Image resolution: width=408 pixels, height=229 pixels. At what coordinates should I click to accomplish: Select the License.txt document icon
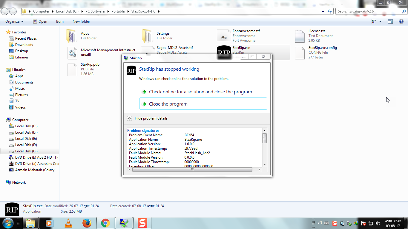point(300,36)
